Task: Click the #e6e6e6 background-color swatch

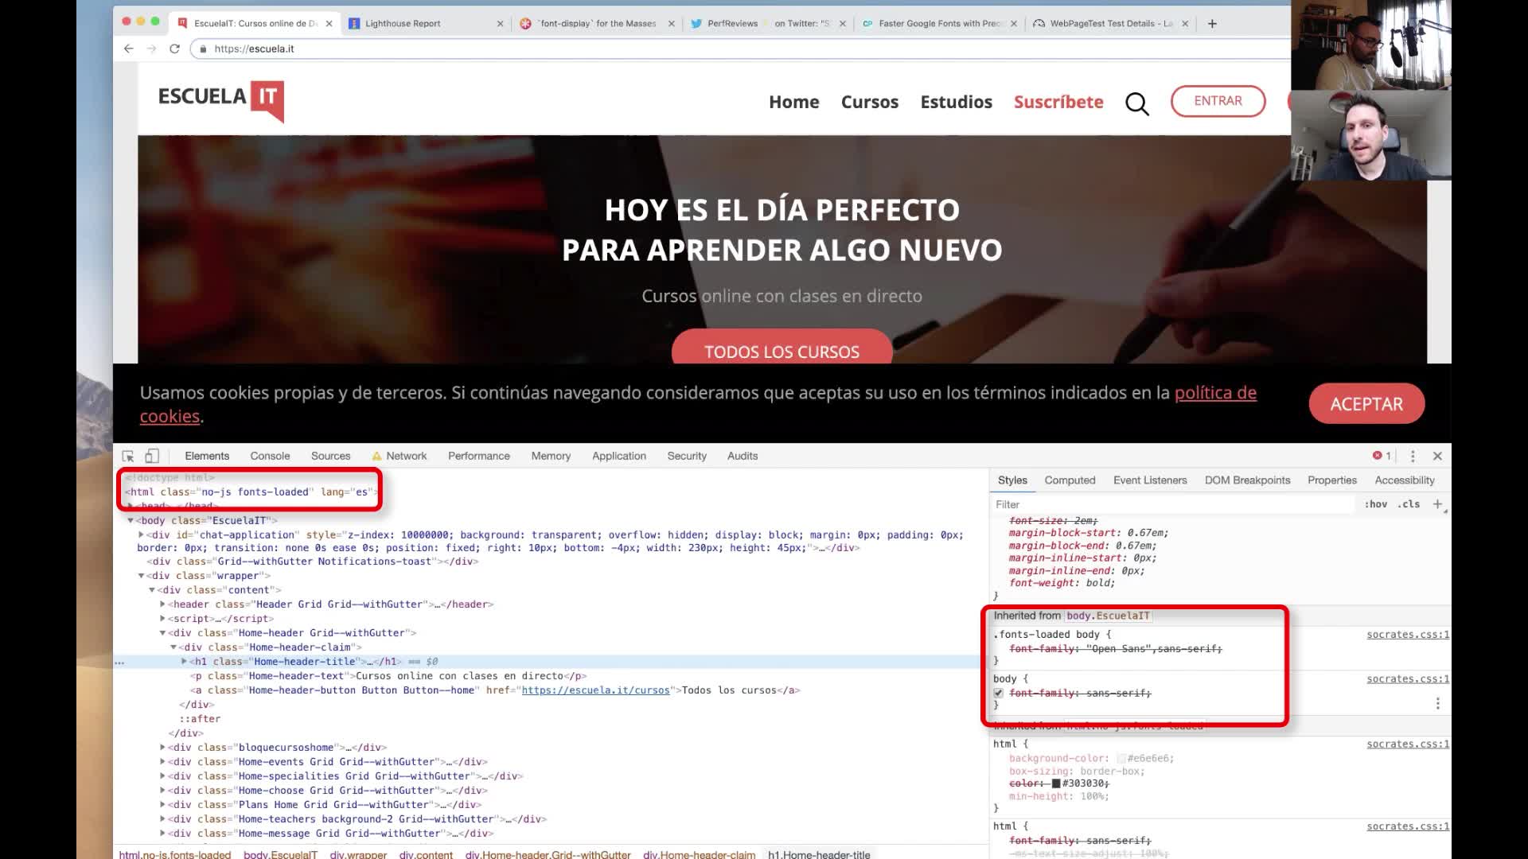Action: (1121, 759)
